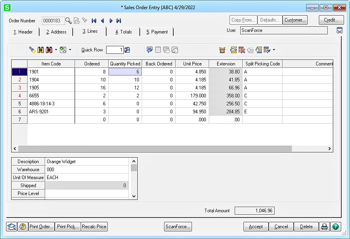Click the Recalc Price button
Screen dimensions: 350x239
click(94, 227)
